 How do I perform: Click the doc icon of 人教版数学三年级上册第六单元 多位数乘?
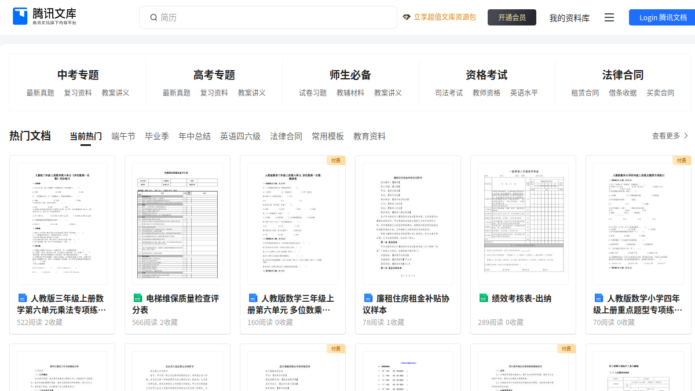click(x=253, y=298)
